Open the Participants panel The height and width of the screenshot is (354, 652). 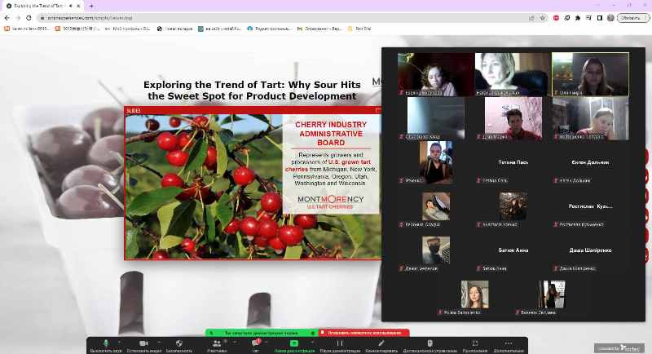[216, 343]
